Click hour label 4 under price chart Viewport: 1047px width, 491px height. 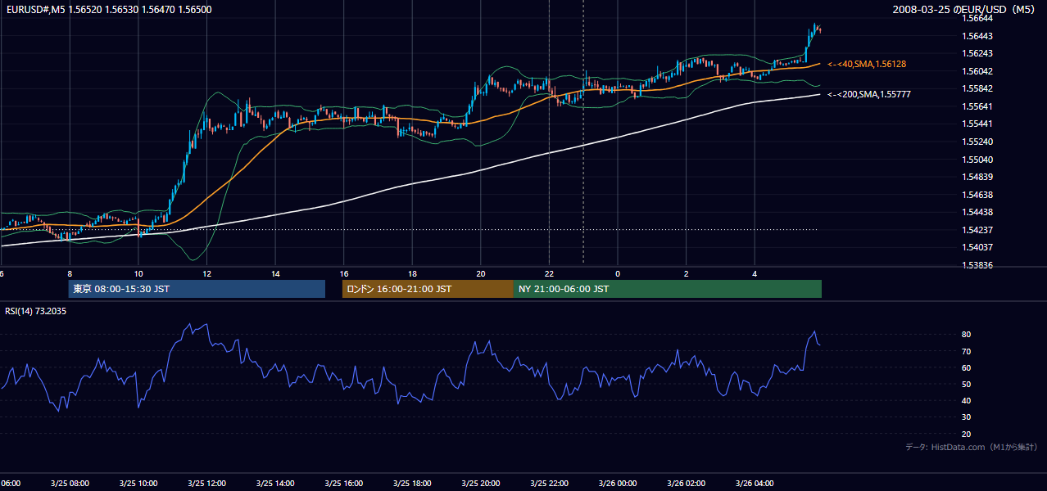tap(755, 273)
